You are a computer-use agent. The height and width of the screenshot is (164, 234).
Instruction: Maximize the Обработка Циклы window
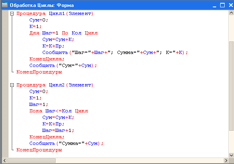[222, 5]
